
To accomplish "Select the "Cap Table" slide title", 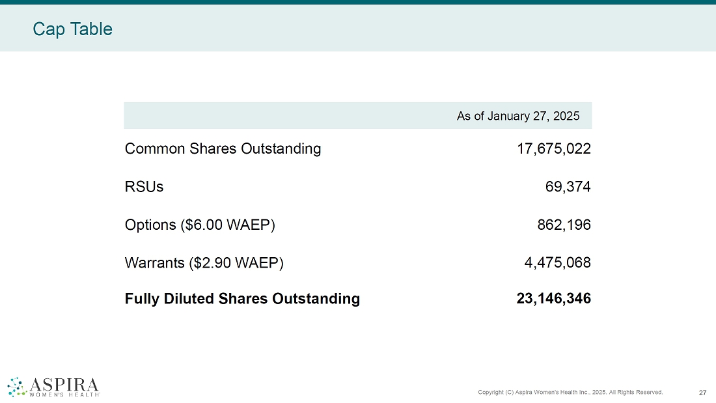I will 72,29.
